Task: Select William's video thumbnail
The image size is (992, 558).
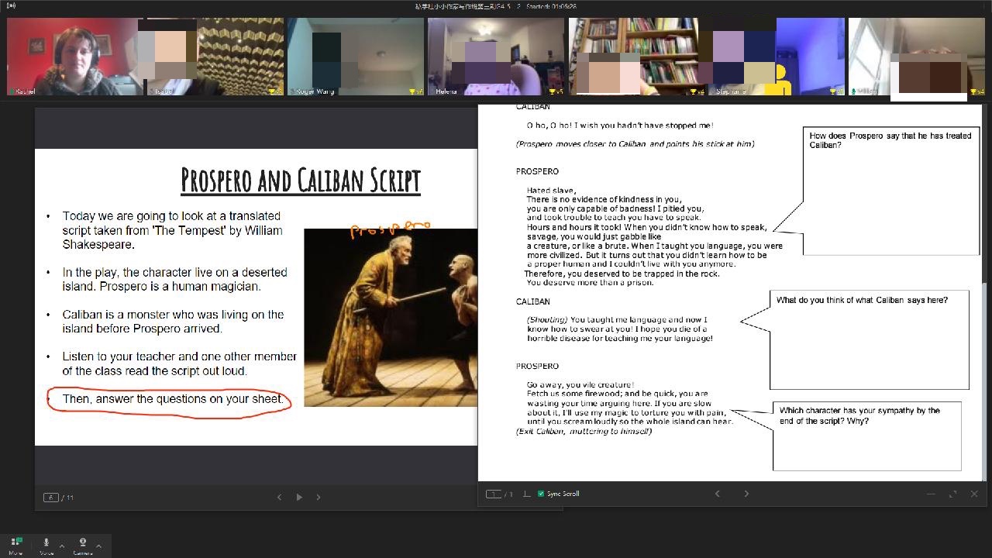Action: point(917,57)
